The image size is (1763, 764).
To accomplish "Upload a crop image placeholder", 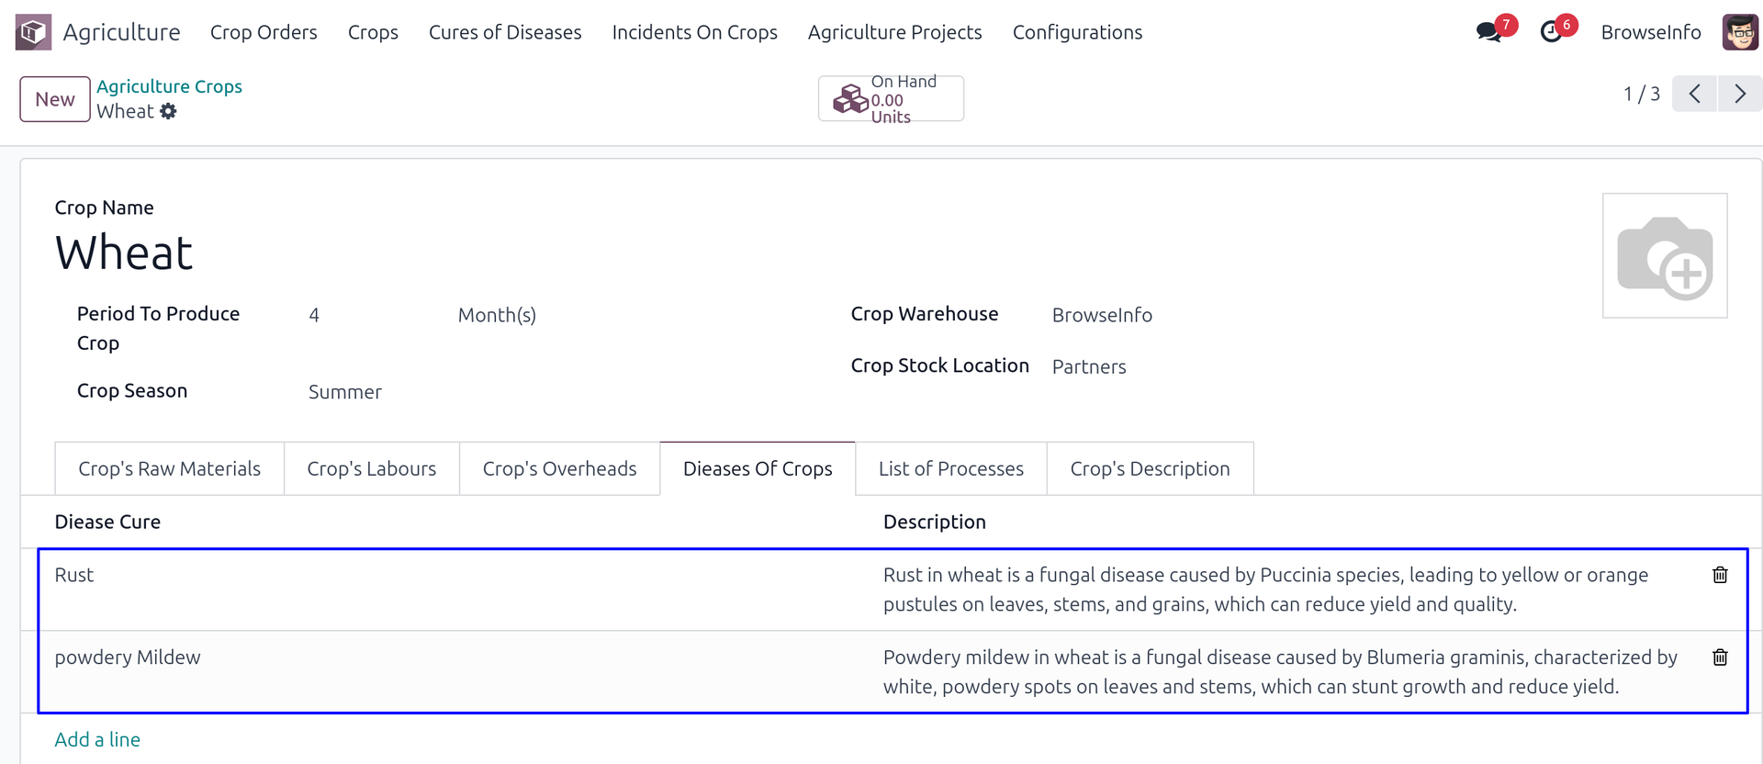I will click(1664, 255).
